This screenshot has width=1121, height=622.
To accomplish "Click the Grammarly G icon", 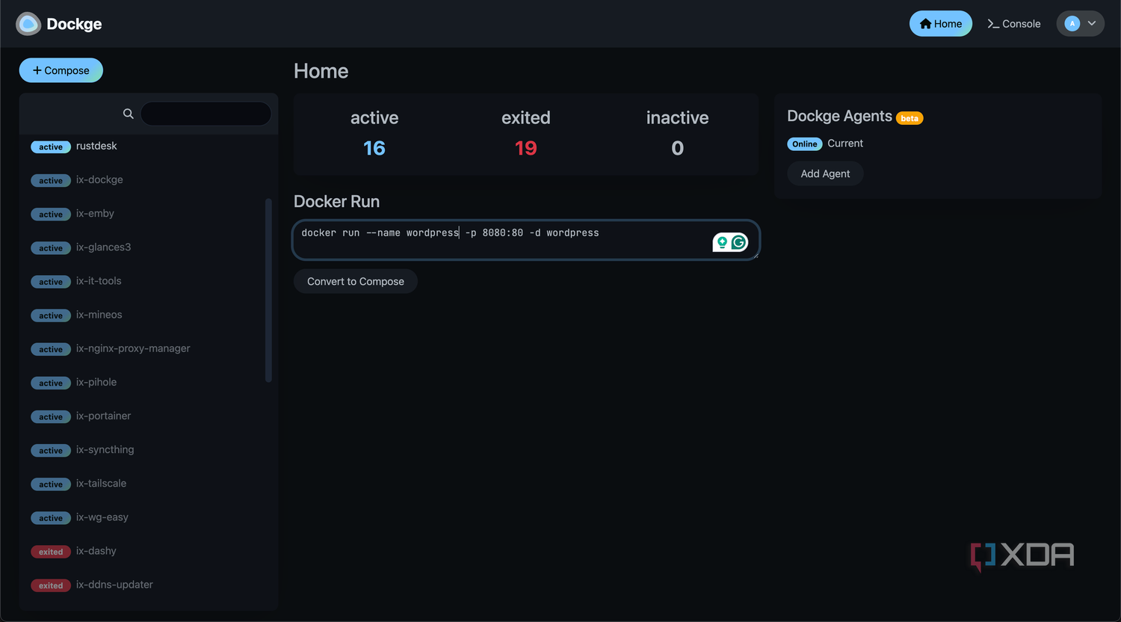I will [x=739, y=242].
